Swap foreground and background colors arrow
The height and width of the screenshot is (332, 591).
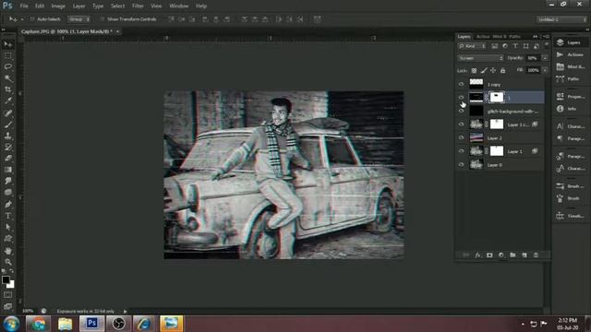click(11, 271)
